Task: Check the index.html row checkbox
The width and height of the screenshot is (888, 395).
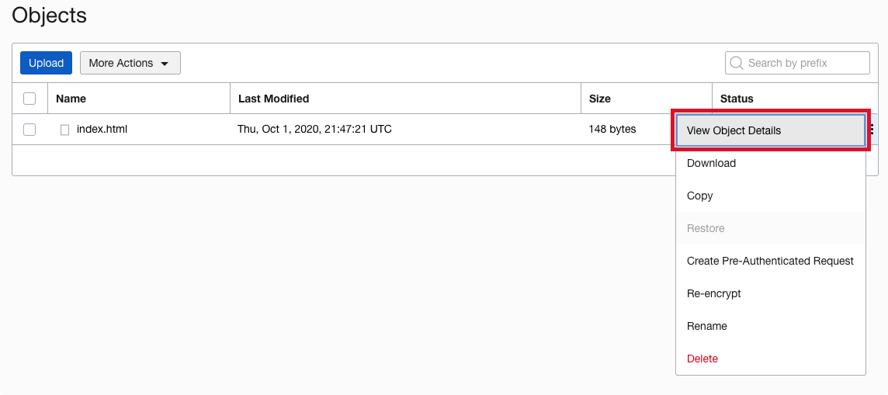Action: tap(29, 130)
